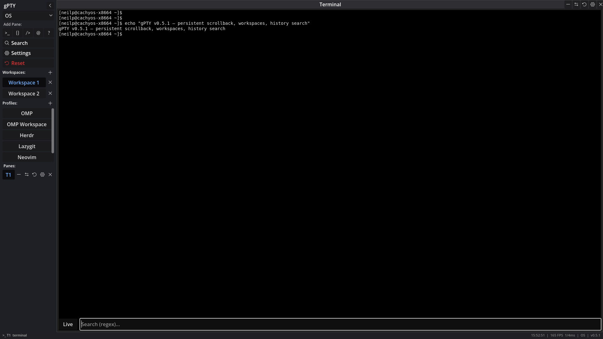This screenshot has height=339, width=603.
Task: Open pane T1 settings gear in Panes row
Action: pyautogui.click(x=42, y=175)
